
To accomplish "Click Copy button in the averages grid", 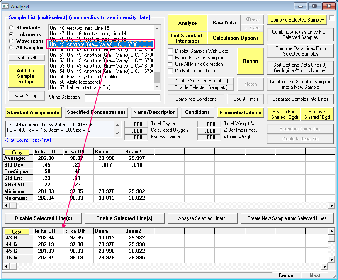I will coord(17,152).
